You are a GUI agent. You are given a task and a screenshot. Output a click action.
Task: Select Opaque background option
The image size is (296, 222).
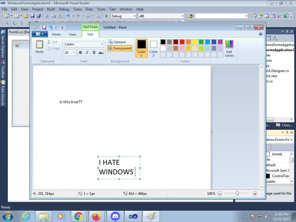click(117, 42)
